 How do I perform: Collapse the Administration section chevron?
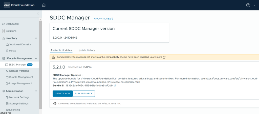point(36,91)
